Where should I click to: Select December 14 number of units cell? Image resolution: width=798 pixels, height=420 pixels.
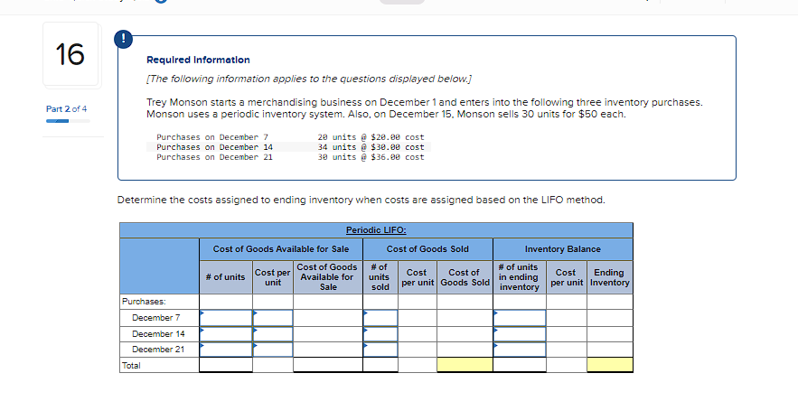pyautogui.click(x=226, y=334)
